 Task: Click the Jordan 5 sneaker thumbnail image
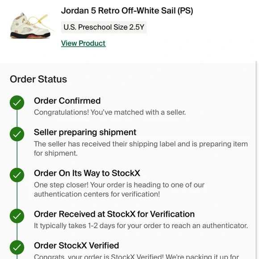(31, 25)
